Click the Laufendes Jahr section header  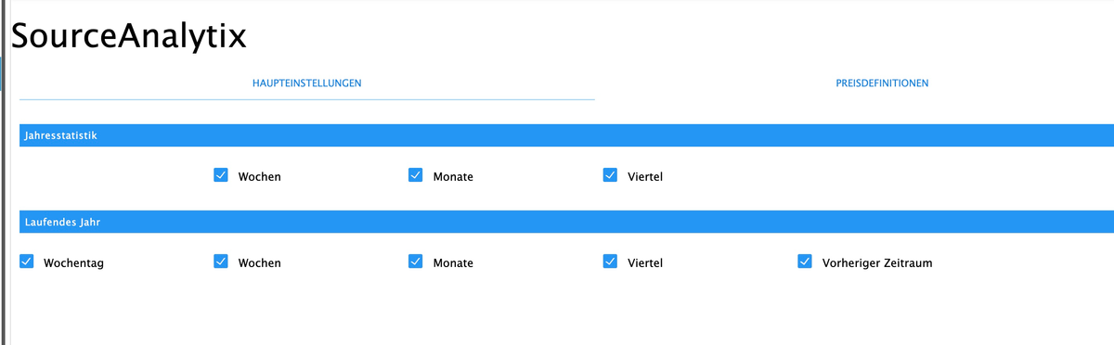point(566,223)
